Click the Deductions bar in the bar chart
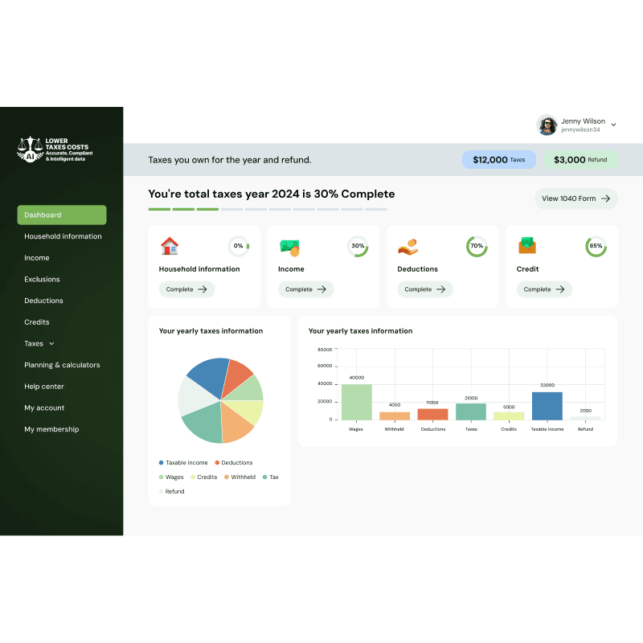Screen dimensions: 643x643 432,414
